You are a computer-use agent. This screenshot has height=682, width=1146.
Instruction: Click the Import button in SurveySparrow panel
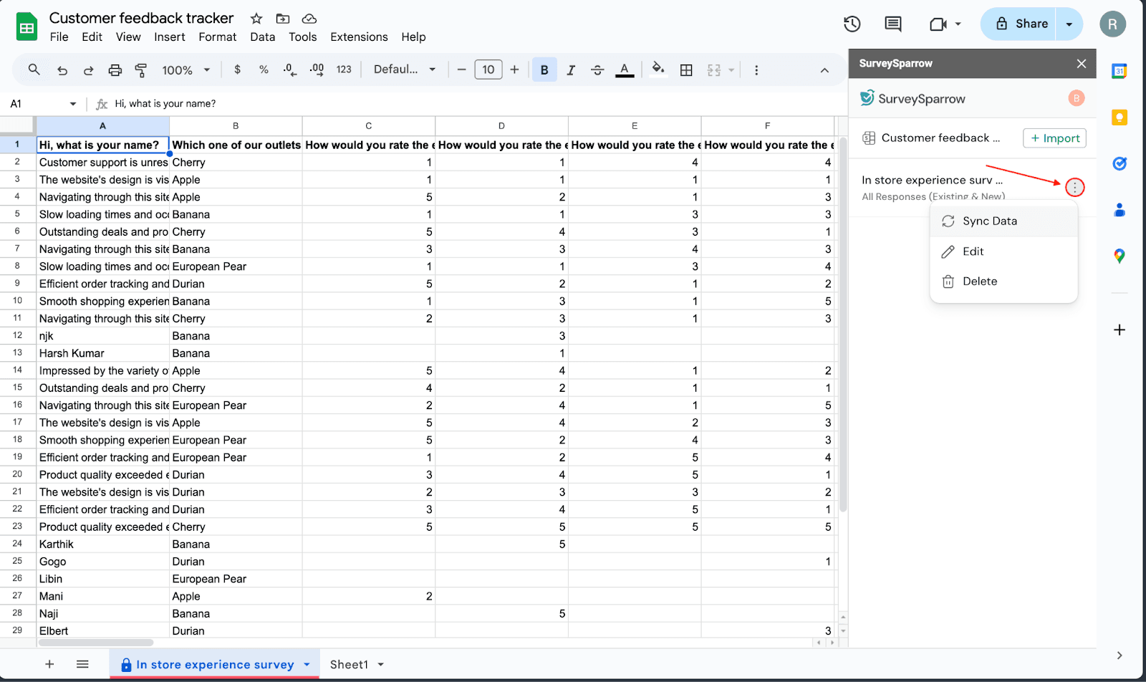tap(1054, 138)
